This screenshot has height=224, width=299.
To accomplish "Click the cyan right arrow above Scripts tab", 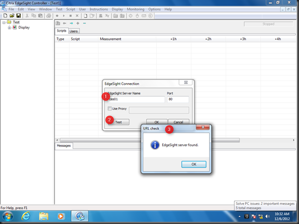I will [x=71, y=23].
